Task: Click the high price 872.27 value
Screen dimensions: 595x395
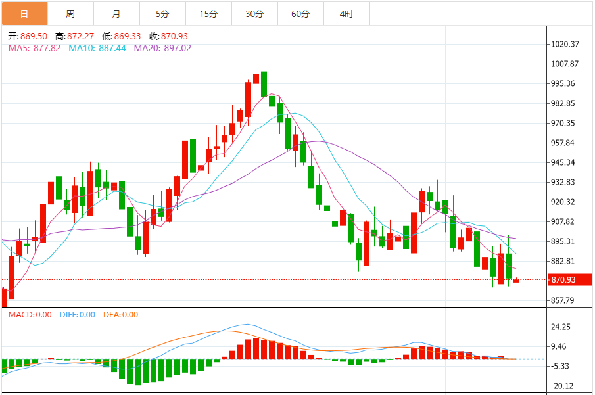Action: [80, 36]
